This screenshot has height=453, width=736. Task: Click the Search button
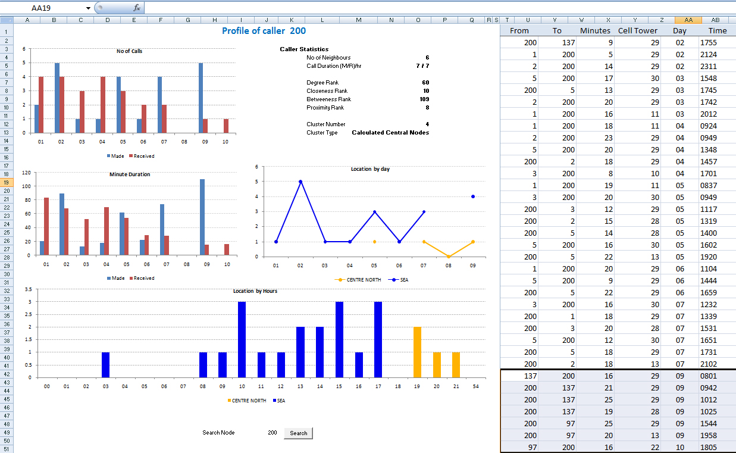[x=299, y=433]
